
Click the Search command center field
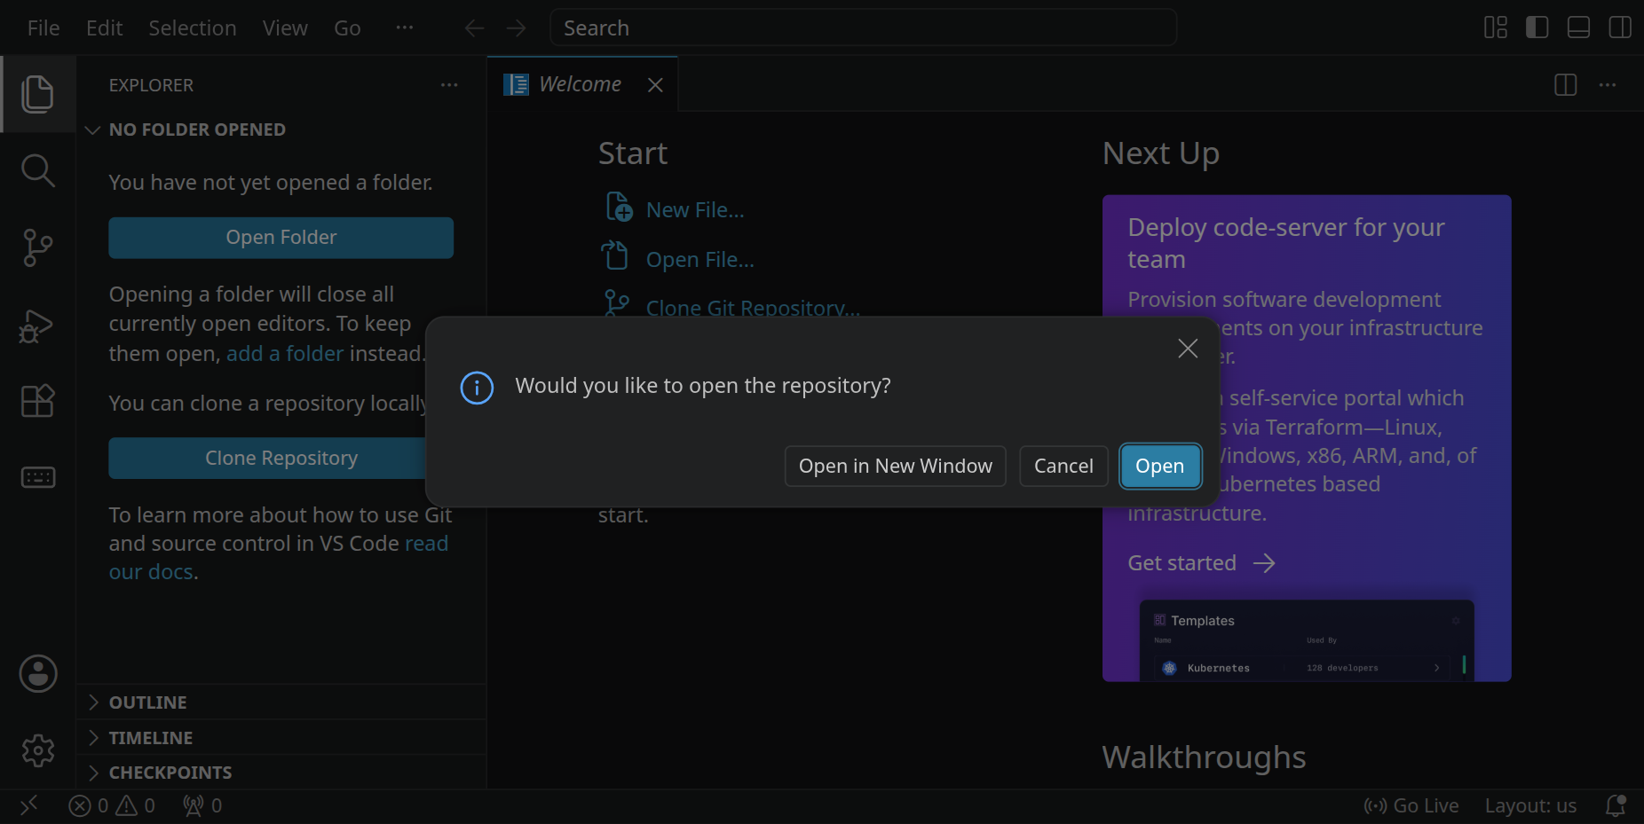pos(863,27)
